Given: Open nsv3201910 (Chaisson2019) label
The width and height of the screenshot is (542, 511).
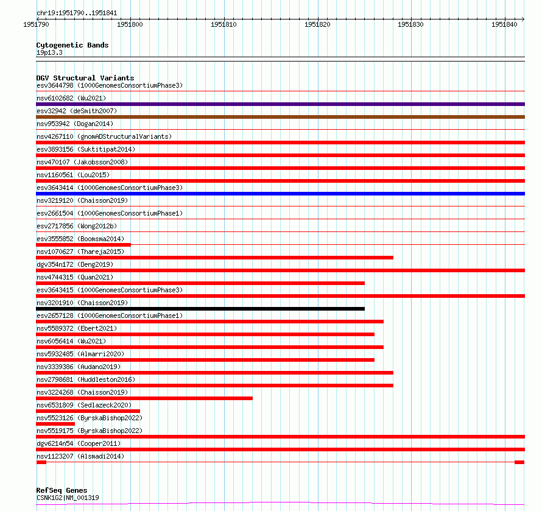Looking at the screenshot, I should 82,303.
